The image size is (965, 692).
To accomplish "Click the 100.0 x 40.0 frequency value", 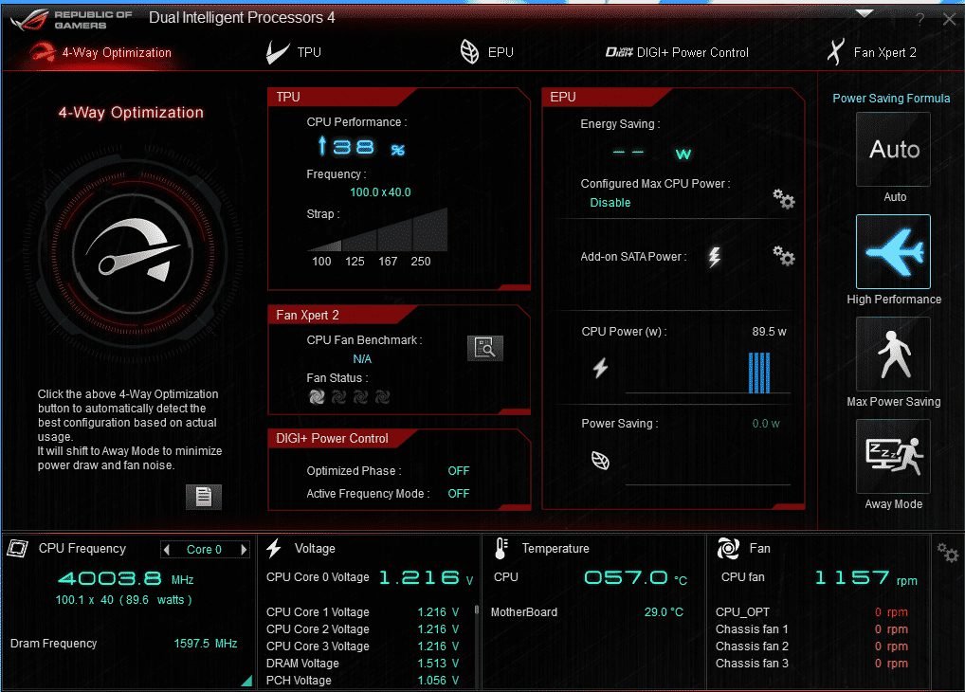I will [380, 192].
